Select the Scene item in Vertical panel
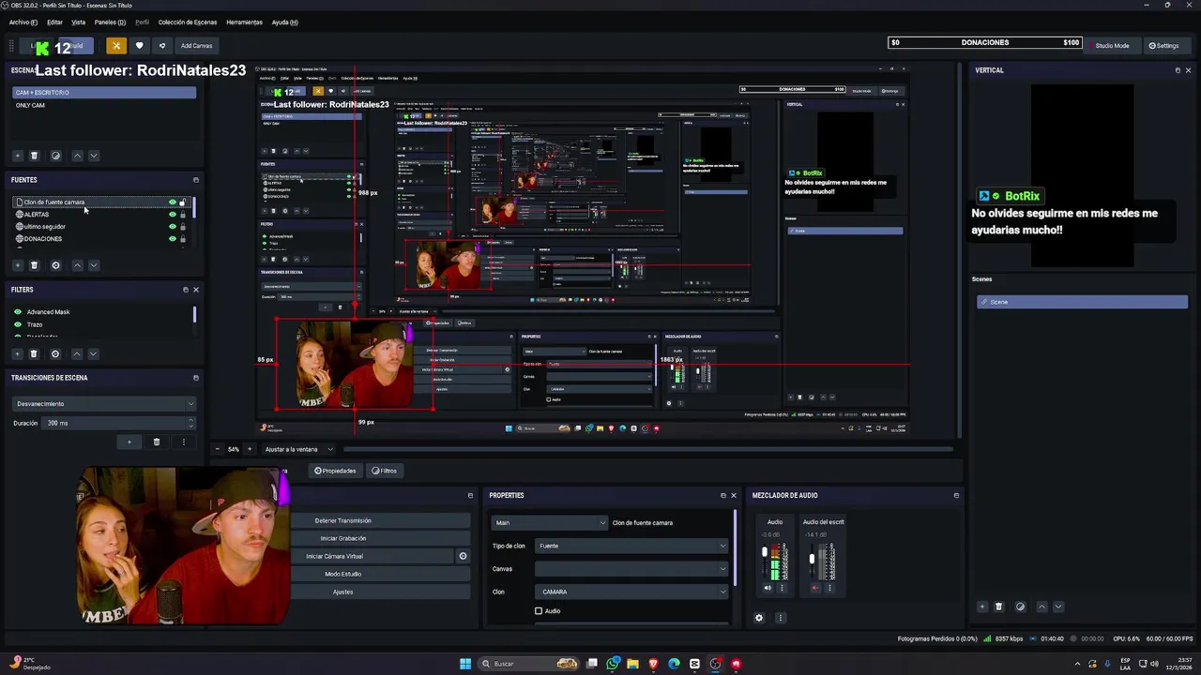 1082,302
